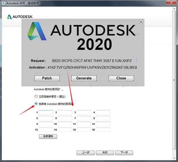Click the scroll up arrow of the scrollbar
This screenshot has height=162, width=178.
click(174, 9)
